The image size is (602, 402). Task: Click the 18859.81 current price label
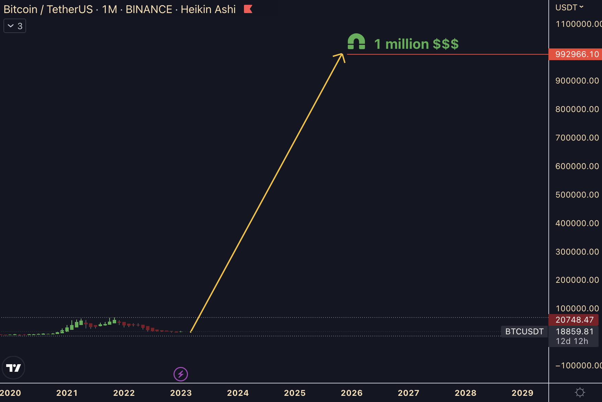[574, 332]
